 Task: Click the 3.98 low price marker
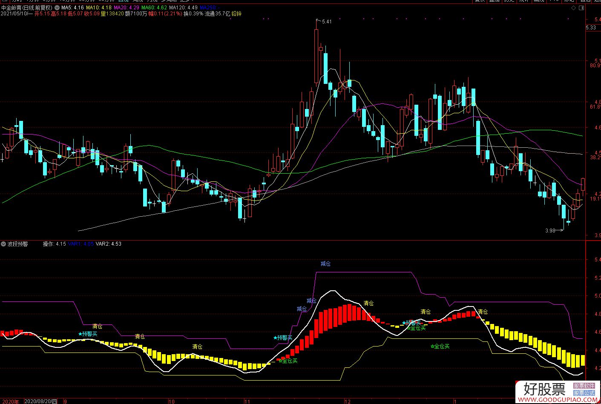pyautogui.click(x=550, y=231)
